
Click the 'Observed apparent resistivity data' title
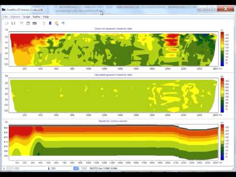(x=113, y=29)
